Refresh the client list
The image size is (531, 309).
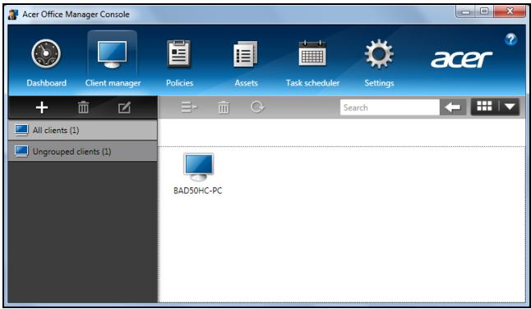pyautogui.click(x=257, y=108)
